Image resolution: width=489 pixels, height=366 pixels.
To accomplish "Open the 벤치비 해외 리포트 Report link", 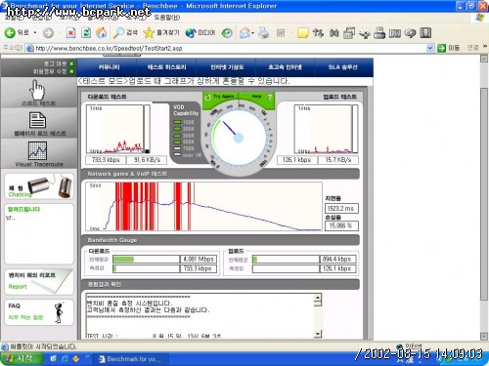I will 39,281.
